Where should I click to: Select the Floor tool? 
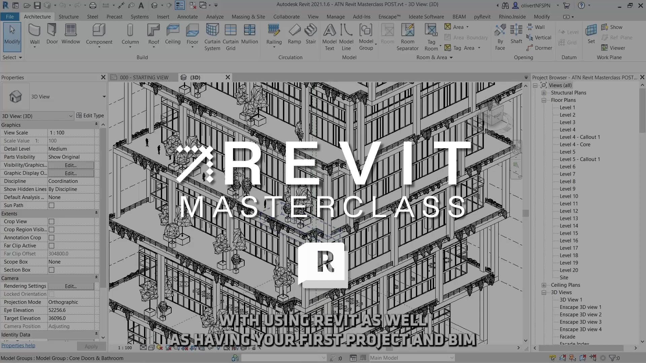coord(192,35)
